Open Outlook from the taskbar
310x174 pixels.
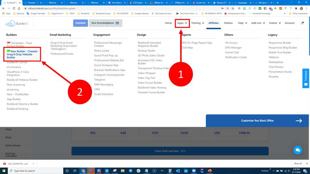(178, 171)
